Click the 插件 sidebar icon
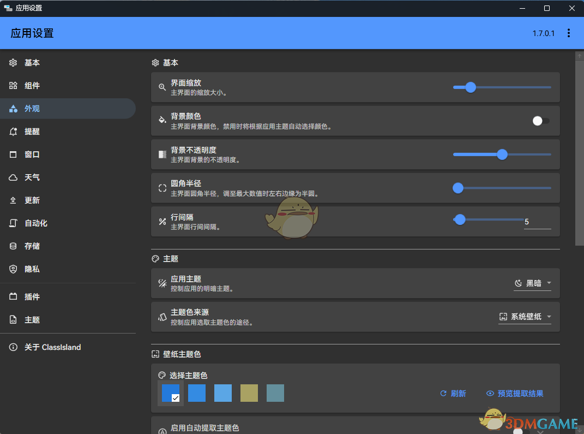 pyautogui.click(x=13, y=296)
